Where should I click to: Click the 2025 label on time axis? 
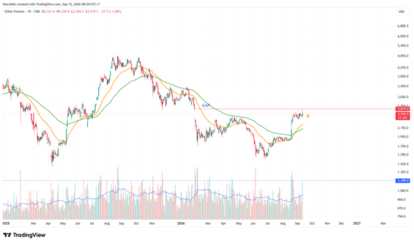pos(6,223)
